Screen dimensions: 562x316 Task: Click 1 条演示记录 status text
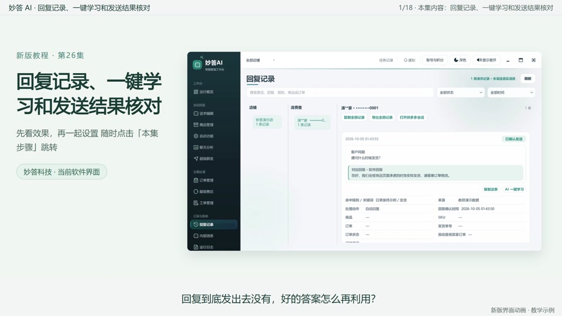(x=493, y=79)
